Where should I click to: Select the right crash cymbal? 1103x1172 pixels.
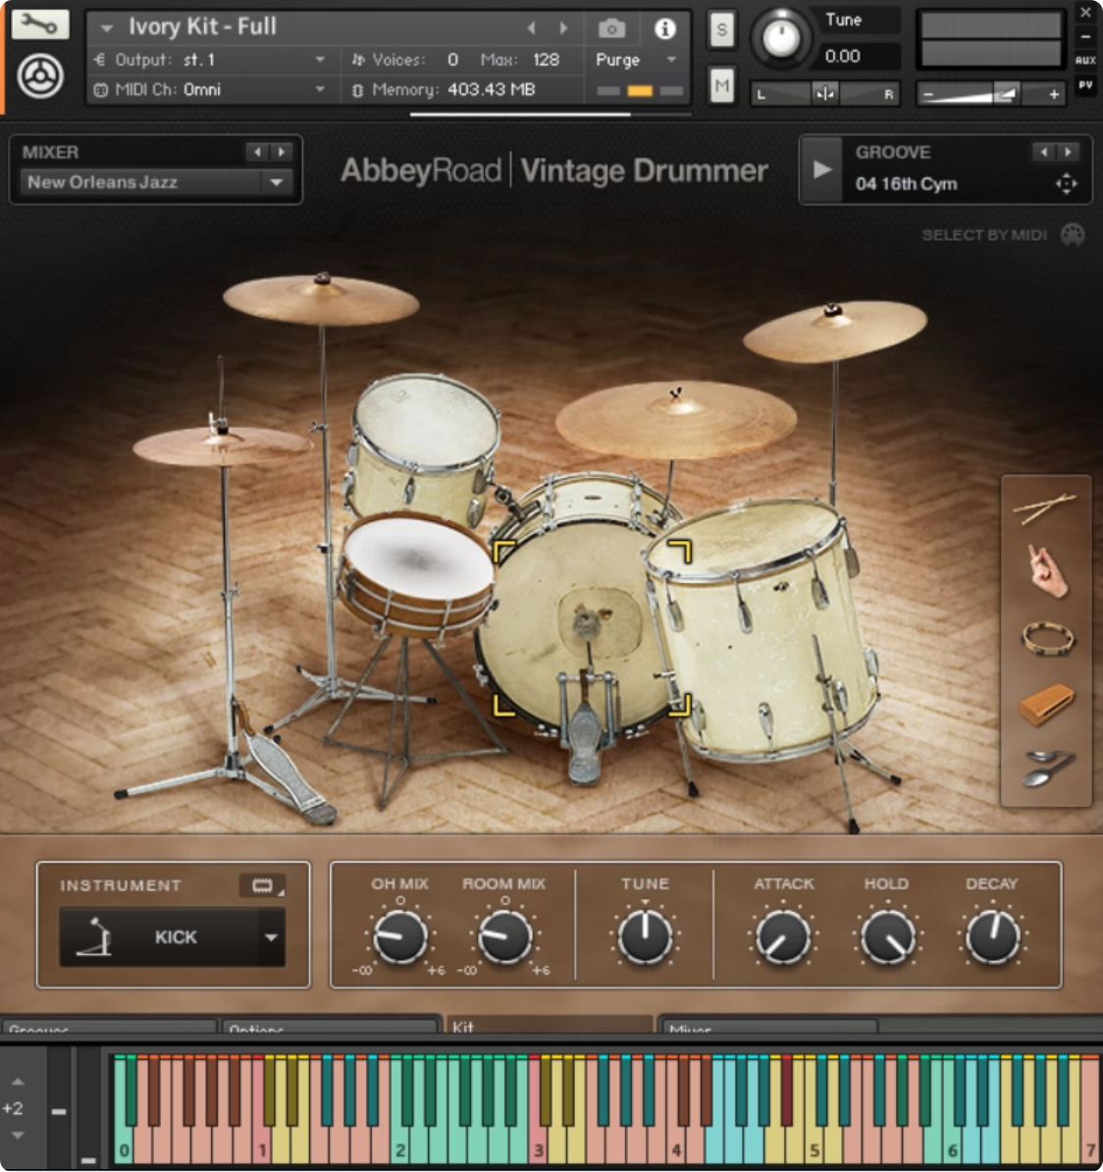835,331
